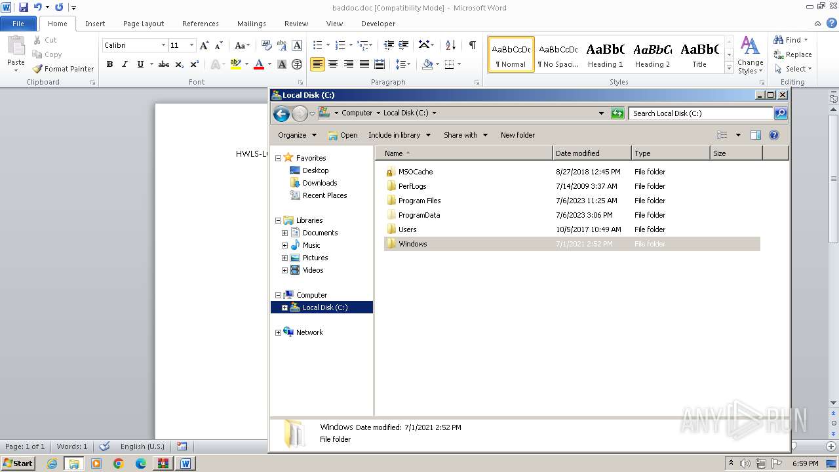Toggle Underline formatting in Word ribbon
This screenshot has height=472, width=839.
click(140, 64)
